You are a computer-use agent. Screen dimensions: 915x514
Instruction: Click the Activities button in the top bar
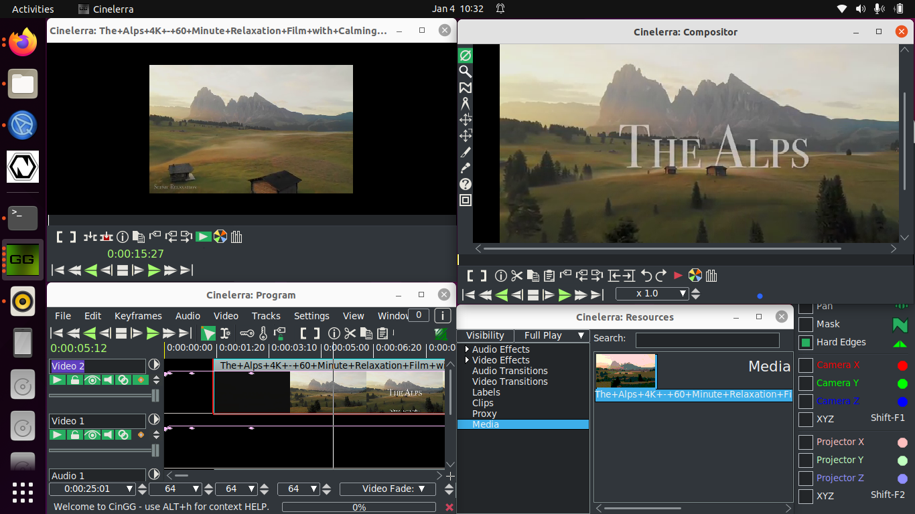click(33, 9)
